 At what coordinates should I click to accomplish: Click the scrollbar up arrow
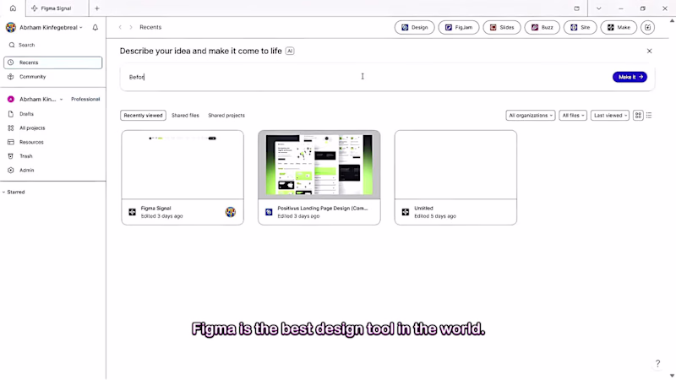[672, 20]
